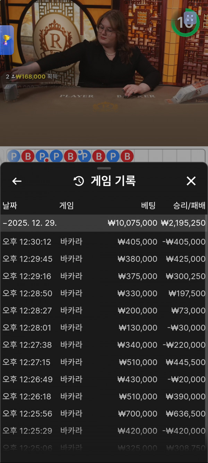Screen dimensions: 208x463
Task: Open the 오후 12:25:29 record
Action: click(x=103, y=431)
